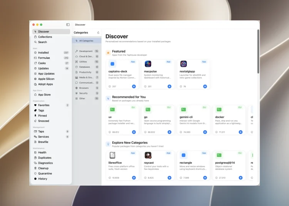Open Tags in the sidebar
289x206 pixels.
click(x=51, y=110)
